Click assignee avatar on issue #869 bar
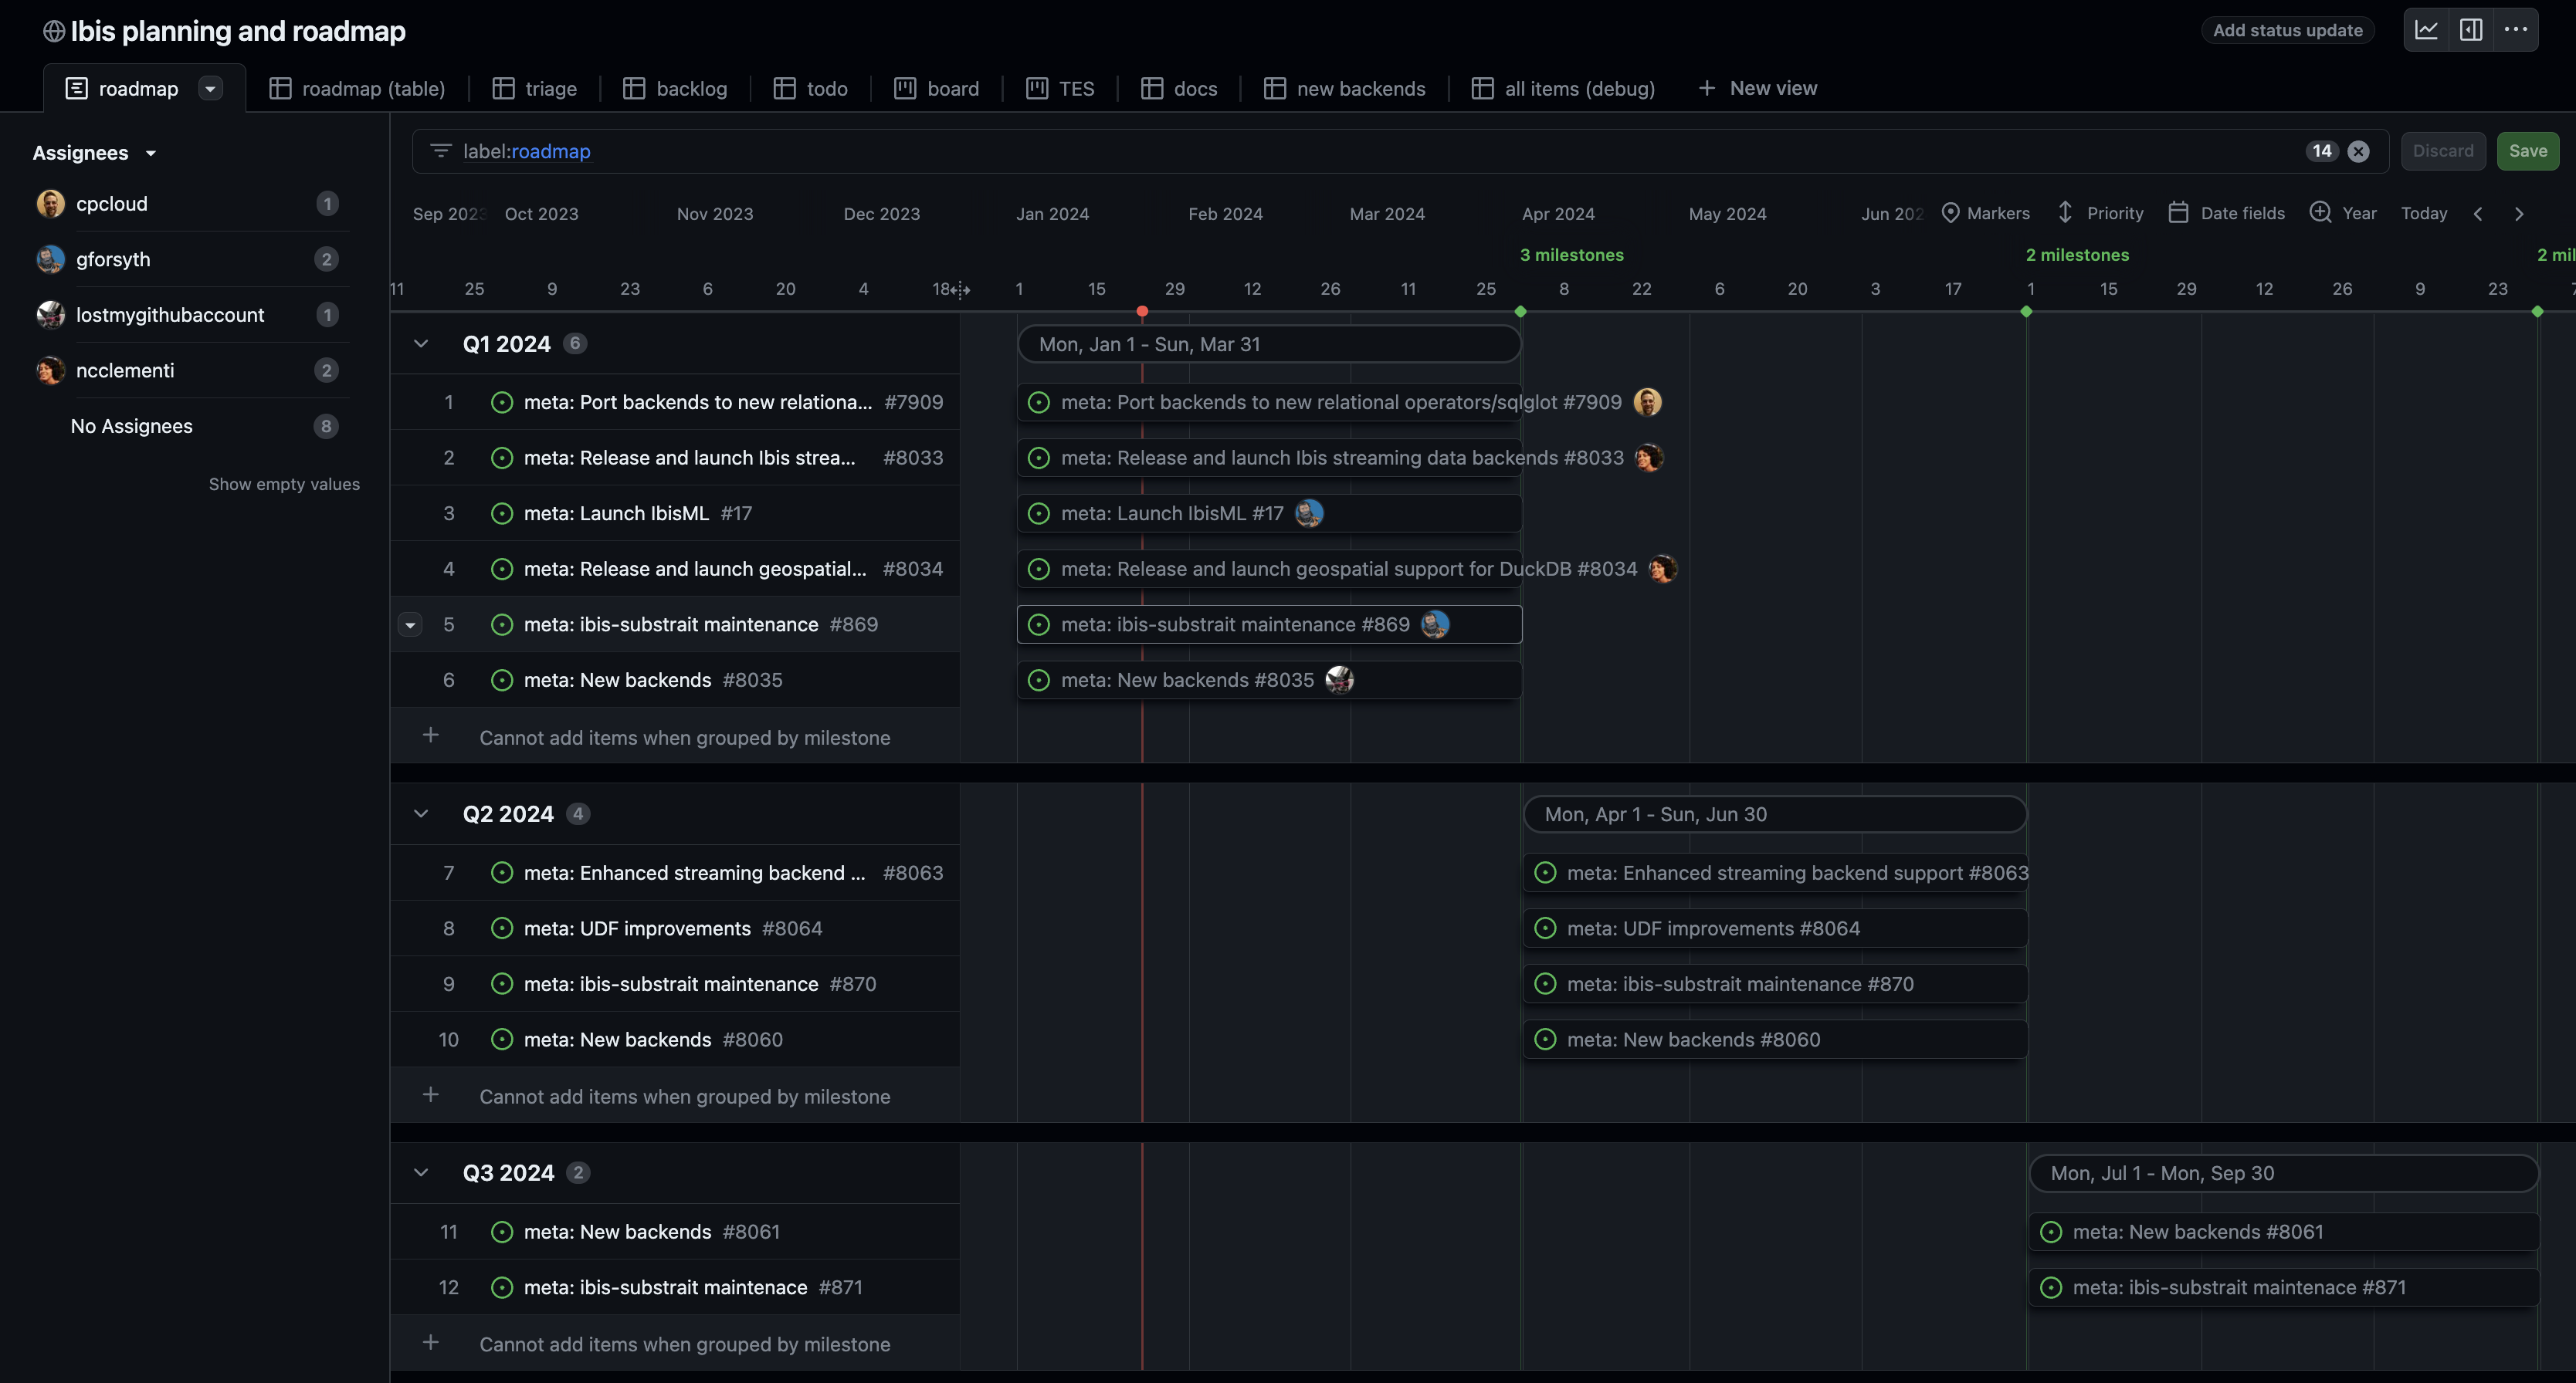Screen dimensions: 2576x1383 (1435, 624)
